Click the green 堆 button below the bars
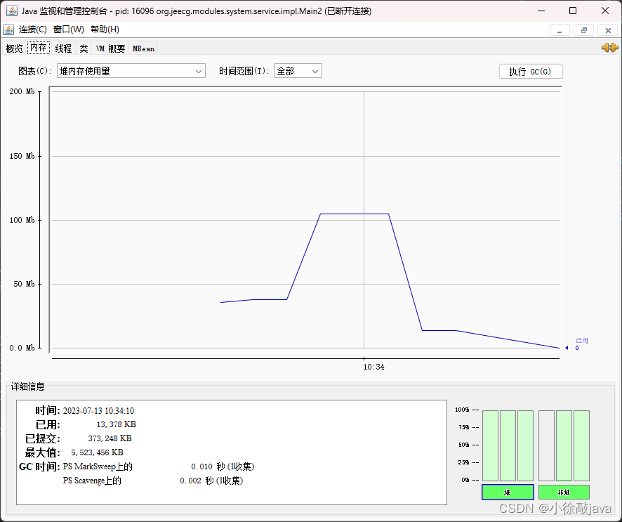The height and width of the screenshot is (522, 622). point(508,492)
